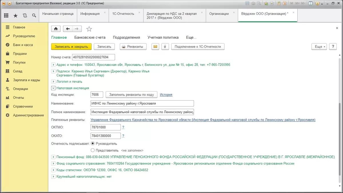Click Полное наименование input field

[142, 112]
